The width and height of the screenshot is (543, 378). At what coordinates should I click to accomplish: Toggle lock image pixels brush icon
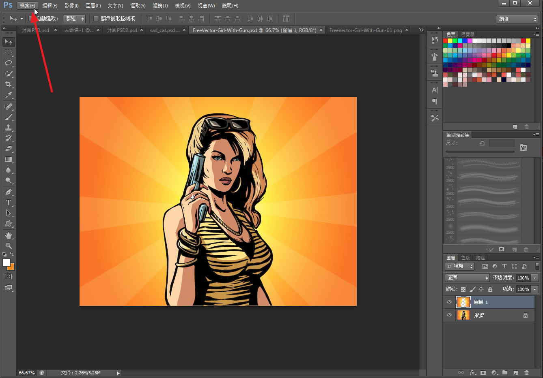tap(472, 289)
